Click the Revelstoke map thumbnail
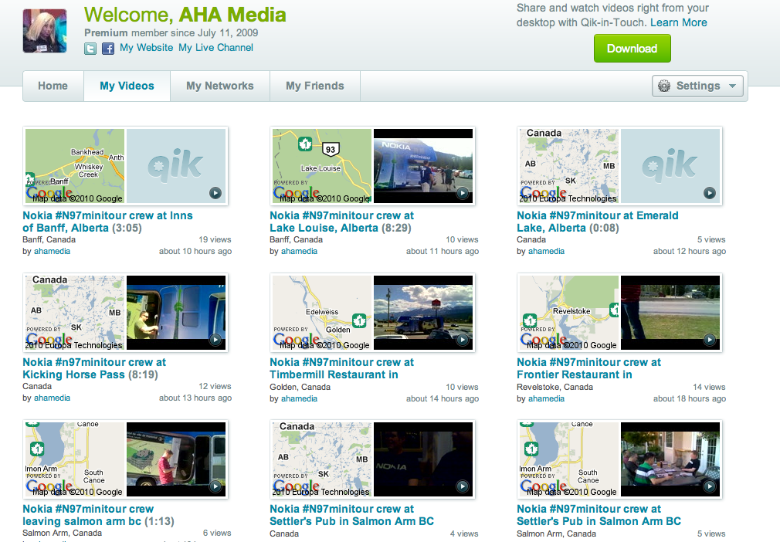This screenshot has width=780, height=542. [568, 312]
